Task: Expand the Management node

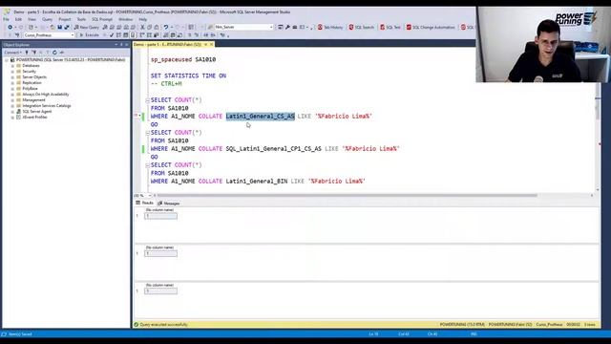Action: click(x=12, y=100)
